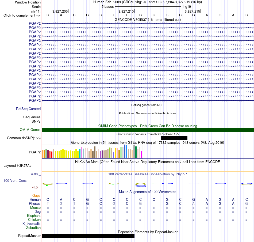Viewport: 254px width, 242px height.
Task: Click the Human species row label
Action: (35, 200)
